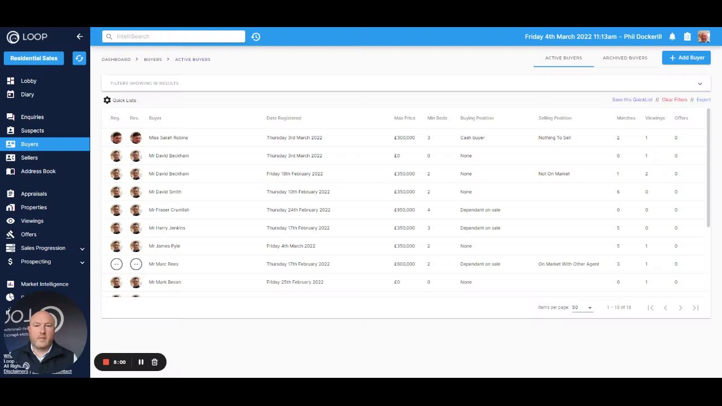Screen dimensions: 722x406
Task: Delete the recording with trash icon
Action: 155,362
